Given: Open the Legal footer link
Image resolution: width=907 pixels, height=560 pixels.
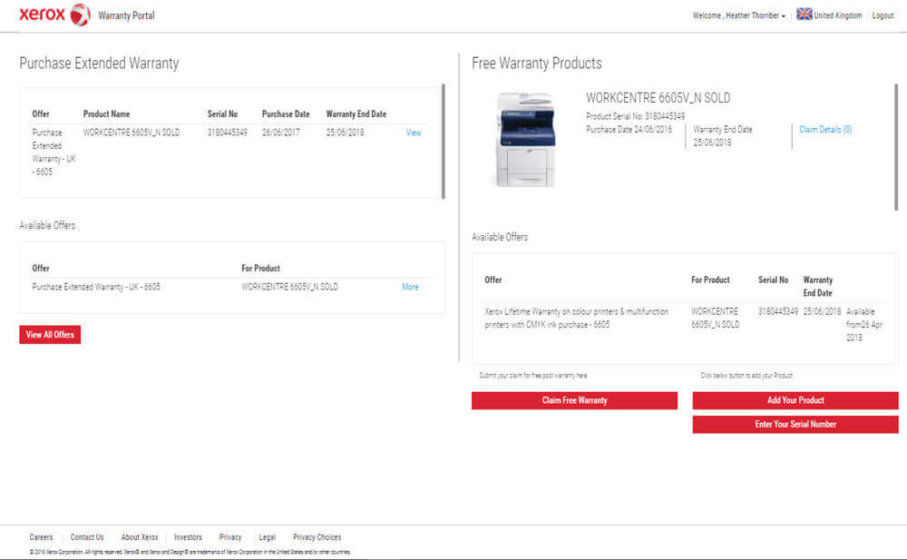Looking at the screenshot, I should 268,537.
